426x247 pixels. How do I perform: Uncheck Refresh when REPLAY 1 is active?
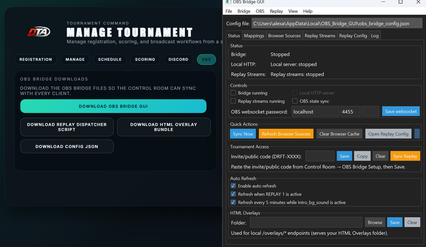pos(233,194)
